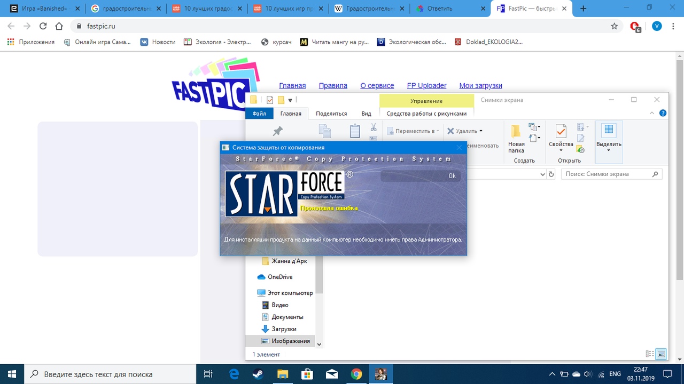Viewport: 684px width, 384px height.
Task: Click the Свойства properties icon
Action: click(x=561, y=139)
